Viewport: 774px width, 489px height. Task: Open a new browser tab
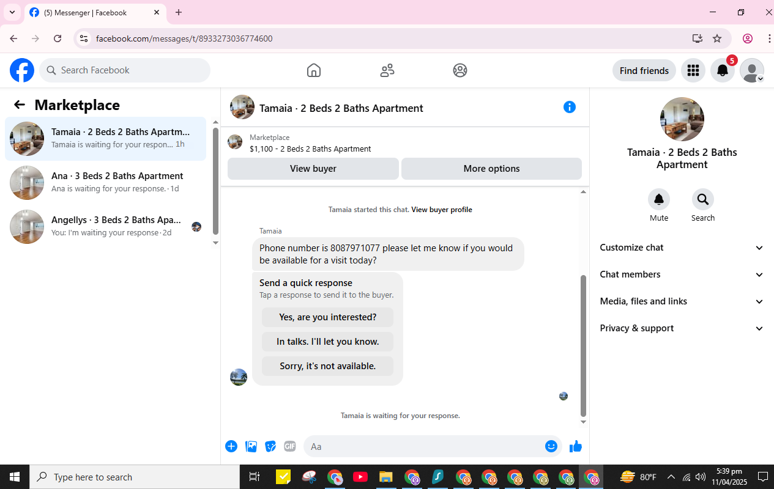click(179, 12)
